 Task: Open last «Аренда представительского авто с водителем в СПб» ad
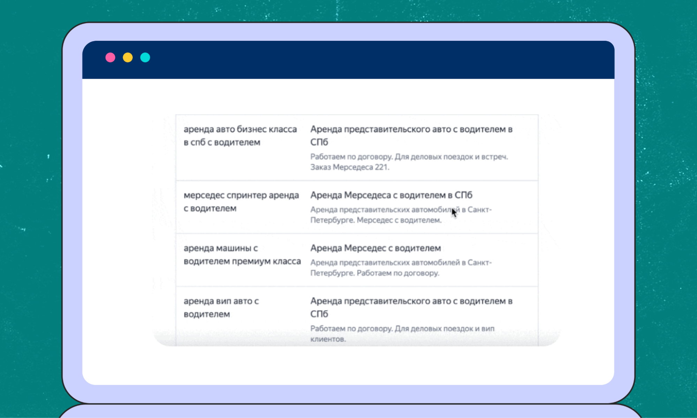(x=412, y=307)
